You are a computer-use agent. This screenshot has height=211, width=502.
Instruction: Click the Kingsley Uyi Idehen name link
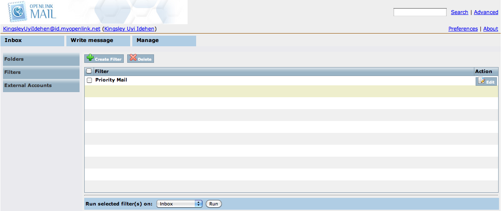(x=130, y=29)
